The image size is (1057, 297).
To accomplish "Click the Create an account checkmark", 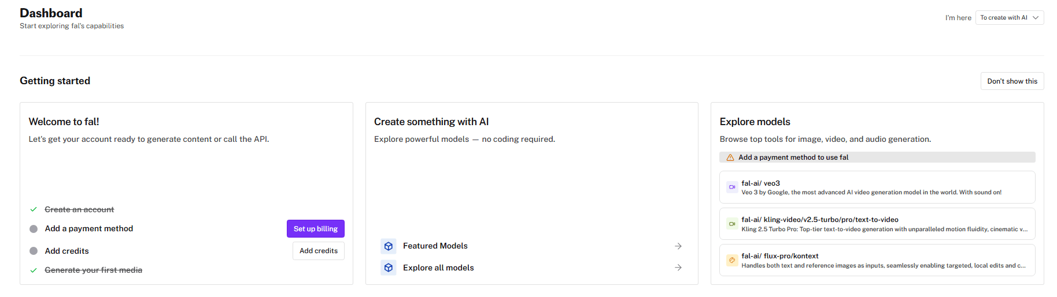I will tap(34, 209).
